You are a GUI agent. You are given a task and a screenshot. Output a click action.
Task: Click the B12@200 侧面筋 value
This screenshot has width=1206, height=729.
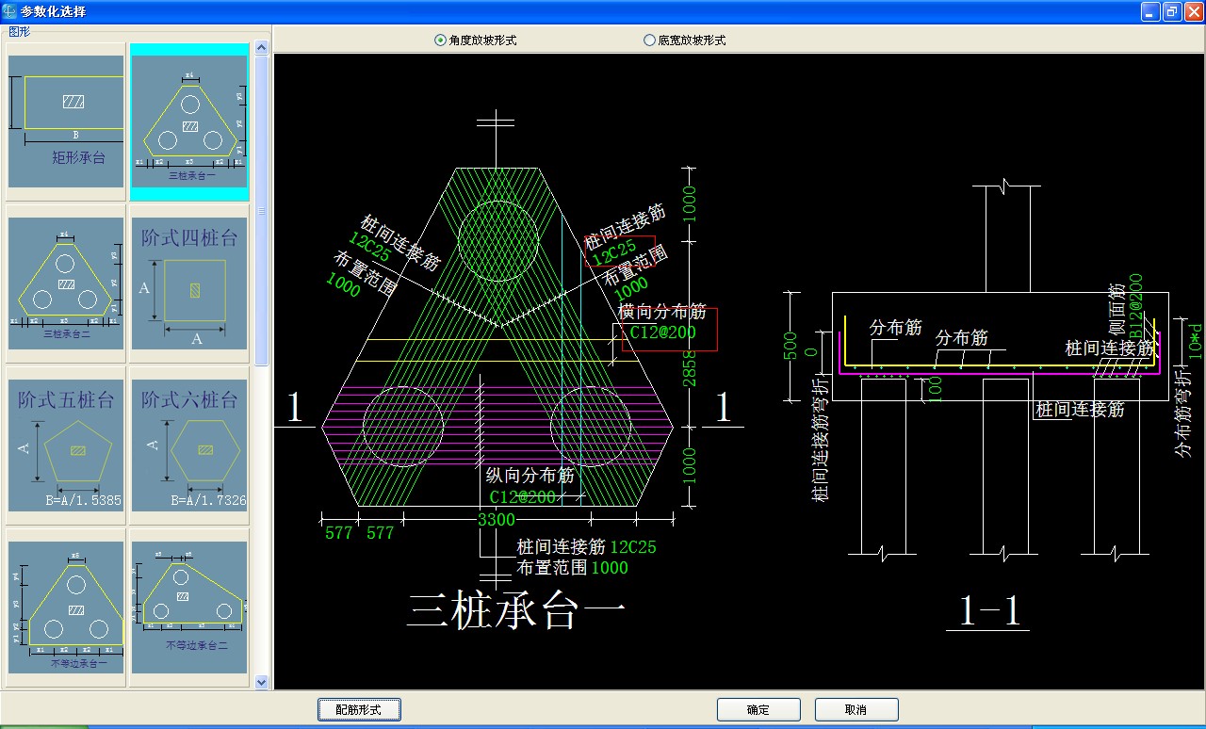coord(1135,306)
